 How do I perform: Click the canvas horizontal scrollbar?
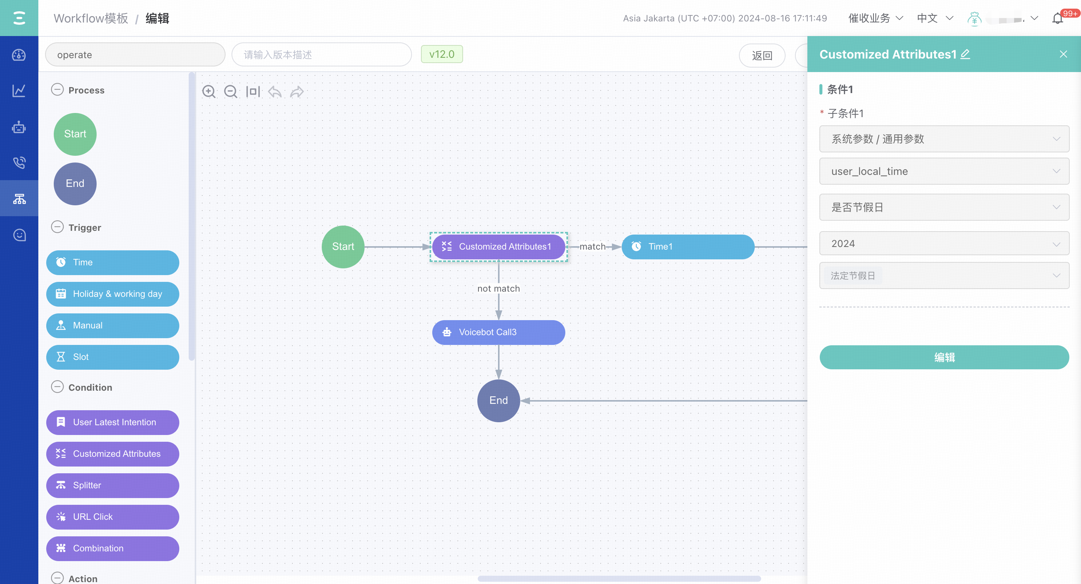[x=619, y=578]
